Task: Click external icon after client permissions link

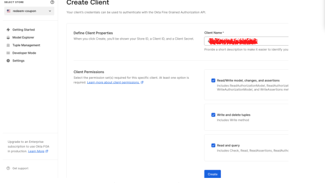Action: click(x=142, y=83)
